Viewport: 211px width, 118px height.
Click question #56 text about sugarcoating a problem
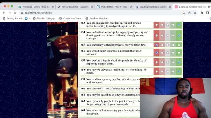pyautogui.click(x=114, y=52)
